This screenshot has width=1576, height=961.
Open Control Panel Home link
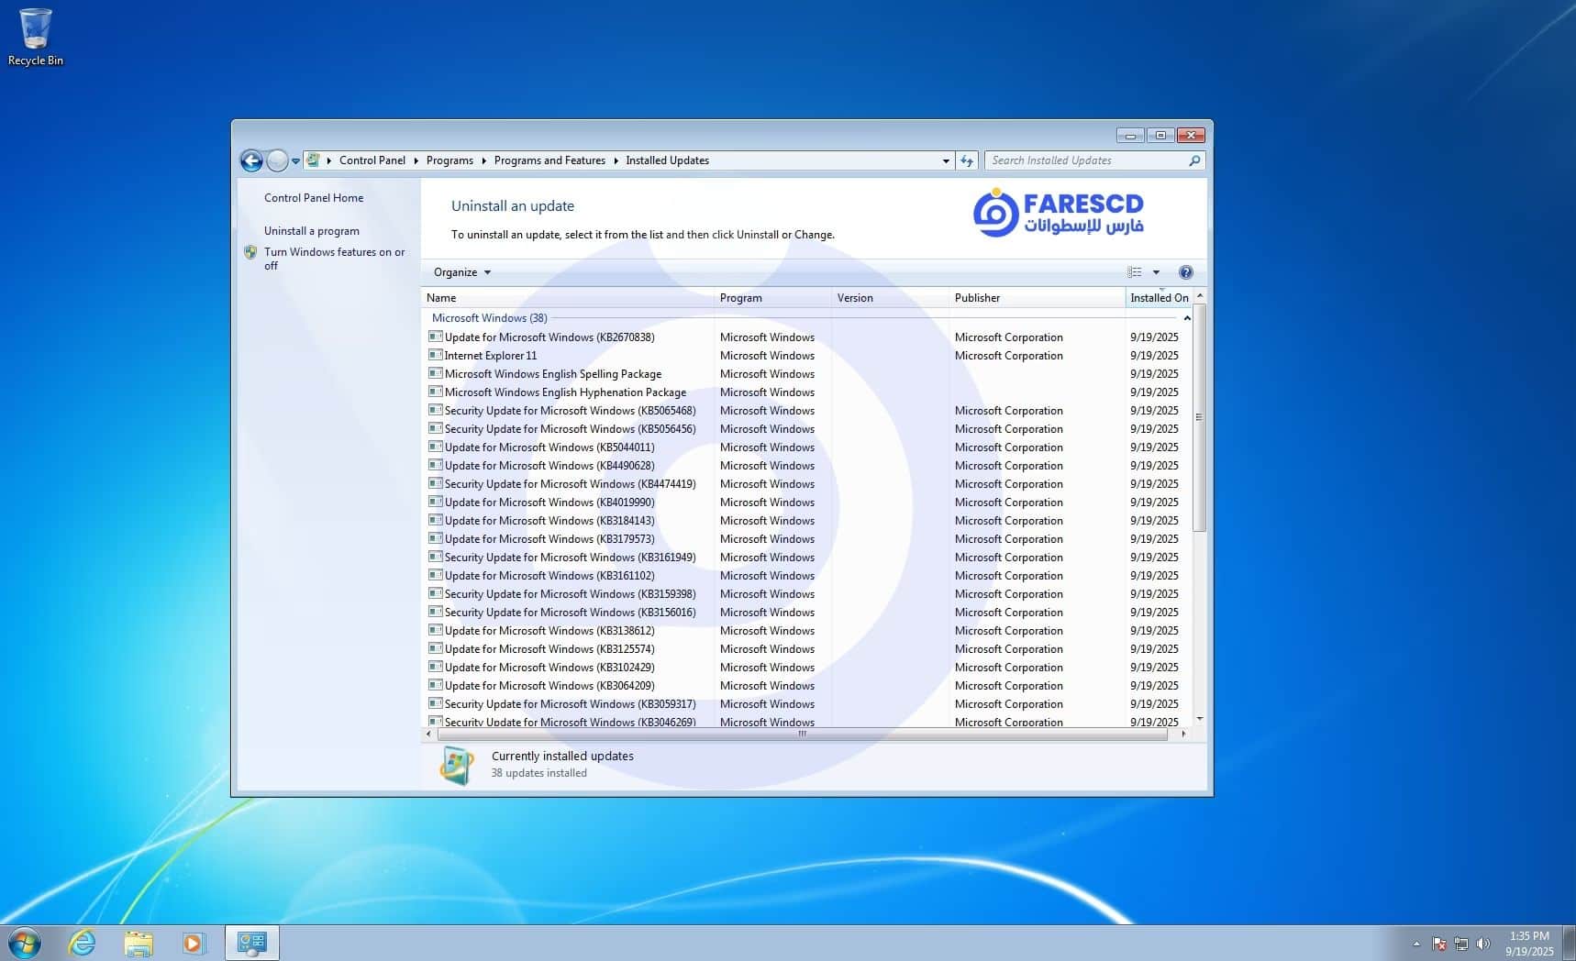click(314, 197)
